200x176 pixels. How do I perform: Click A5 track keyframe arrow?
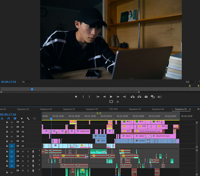pos(39,170)
